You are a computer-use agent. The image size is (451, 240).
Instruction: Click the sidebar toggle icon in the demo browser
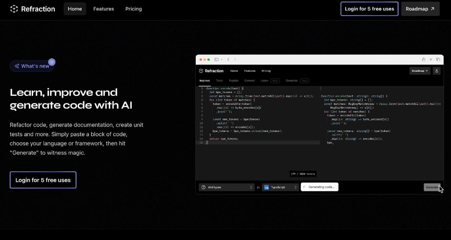pyautogui.click(x=217, y=60)
